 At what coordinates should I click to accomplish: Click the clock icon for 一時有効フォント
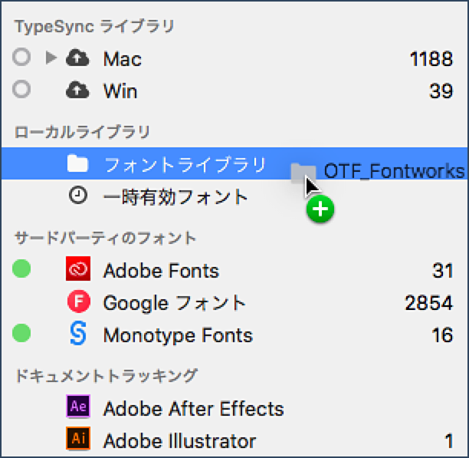(78, 195)
